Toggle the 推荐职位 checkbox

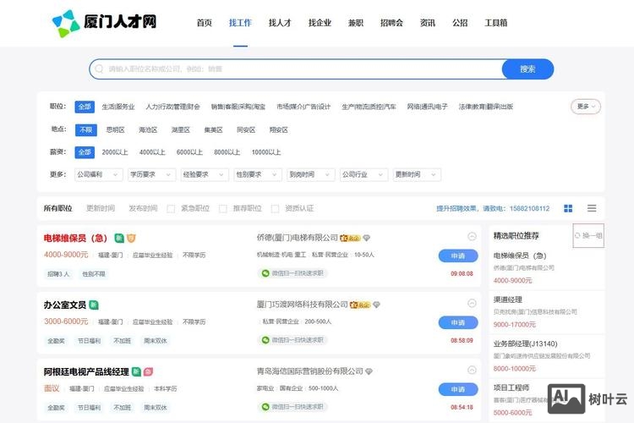pyautogui.click(x=223, y=209)
